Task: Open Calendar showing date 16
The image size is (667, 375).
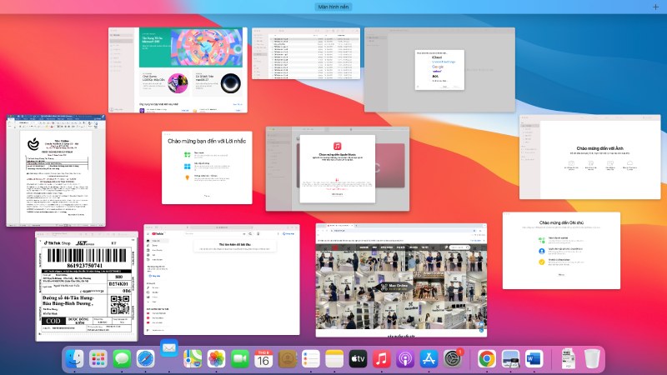Action: click(x=263, y=359)
